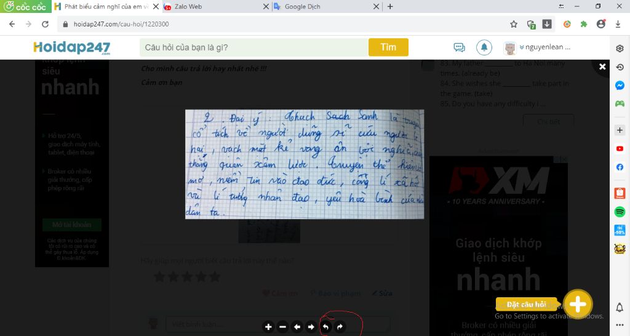Open the browser profile icon
Screen dimensions: 630x336
601,24
